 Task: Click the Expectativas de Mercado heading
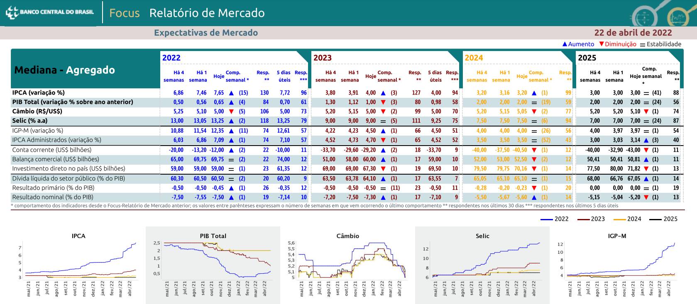pyautogui.click(x=206, y=33)
